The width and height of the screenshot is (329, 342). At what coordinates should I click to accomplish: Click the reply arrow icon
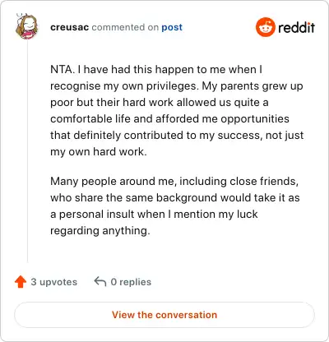(x=100, y=281)
